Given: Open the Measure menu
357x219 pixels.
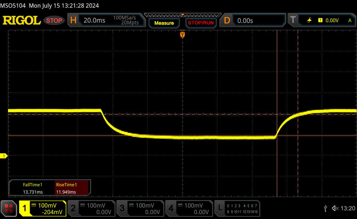Looking at the screenshot, I should [x=164, y=23].
